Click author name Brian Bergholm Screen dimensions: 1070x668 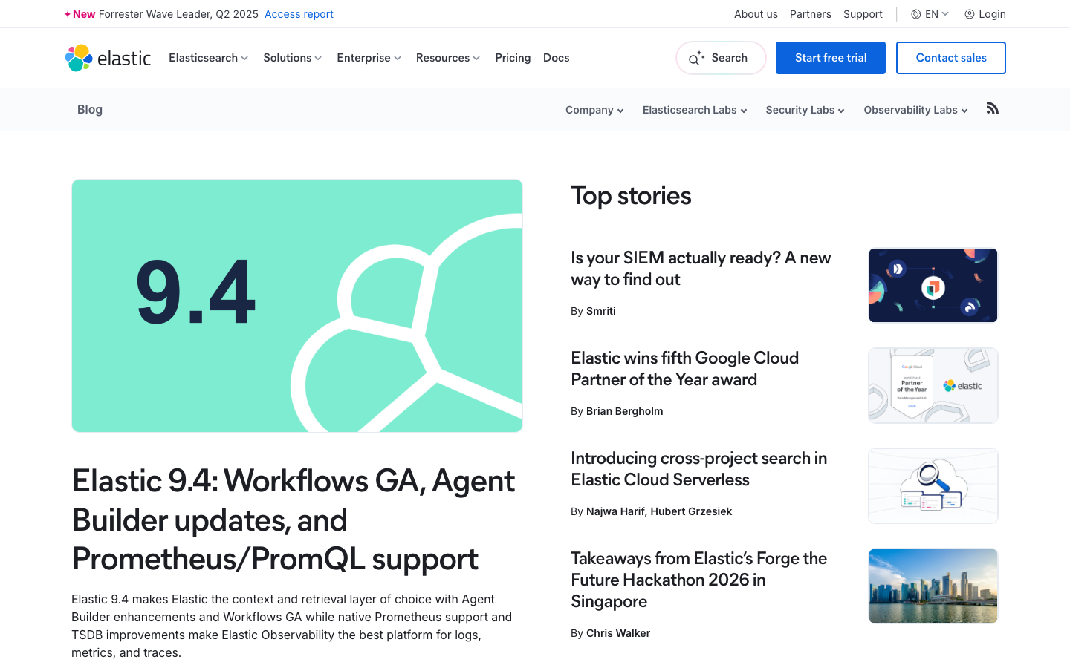pyautogui.click(x=624, y=411)
